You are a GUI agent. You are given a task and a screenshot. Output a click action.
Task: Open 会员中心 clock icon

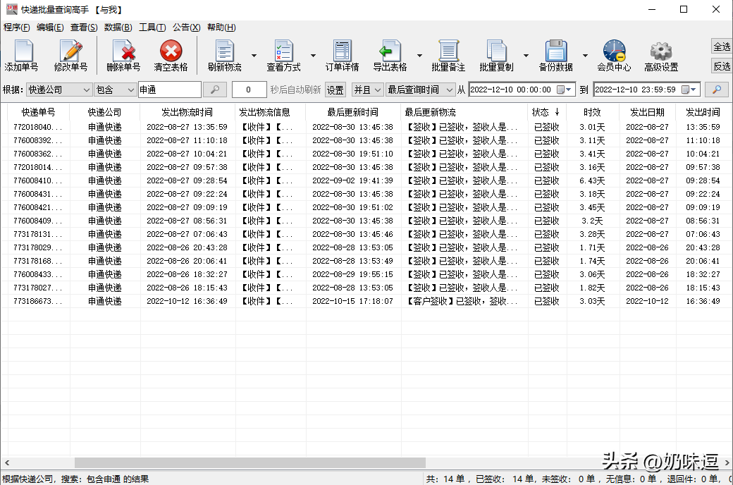point(615,51)
